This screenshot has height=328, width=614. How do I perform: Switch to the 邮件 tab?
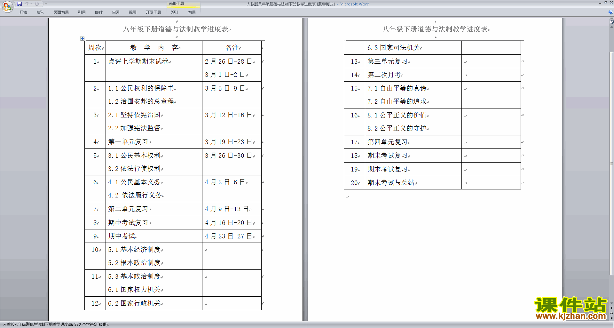[99, 12]
